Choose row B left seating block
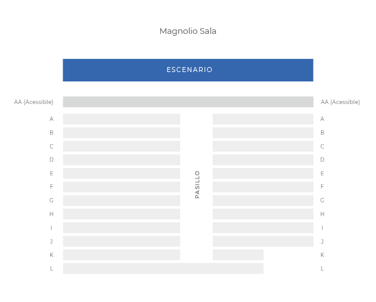Image resolution: width=376 pixels, height=302 pixels. [121, 133]
